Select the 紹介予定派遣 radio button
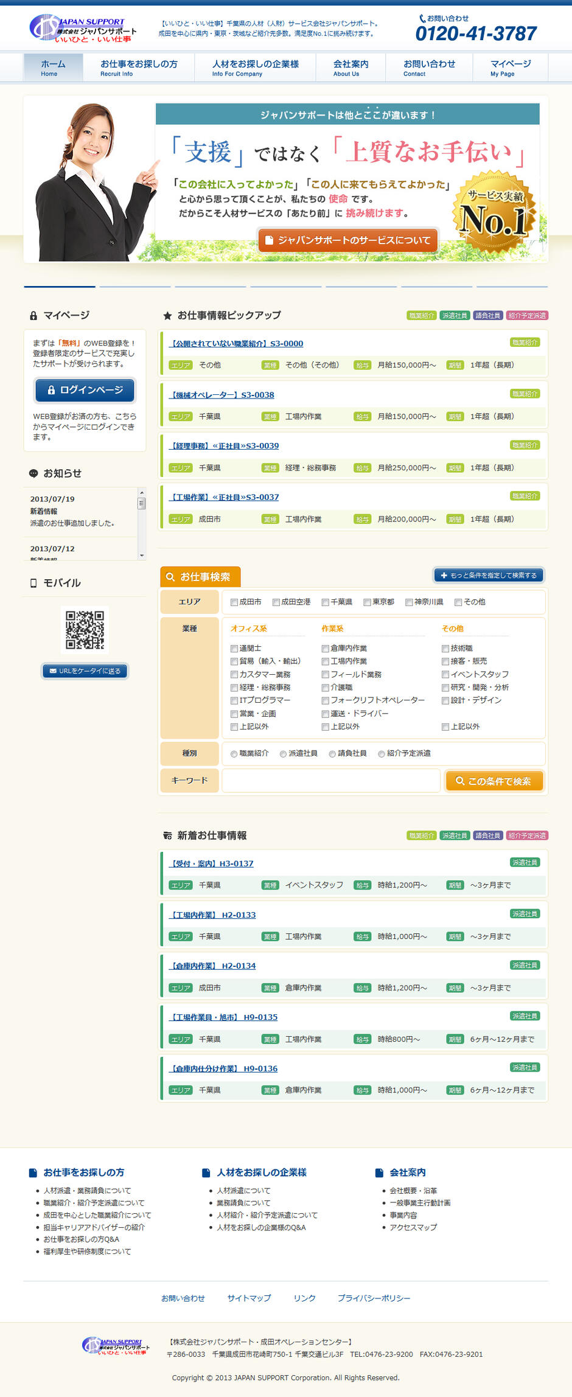Image resolution: width=572 pixels, height=1397 pixels. (x=382, y=754)
